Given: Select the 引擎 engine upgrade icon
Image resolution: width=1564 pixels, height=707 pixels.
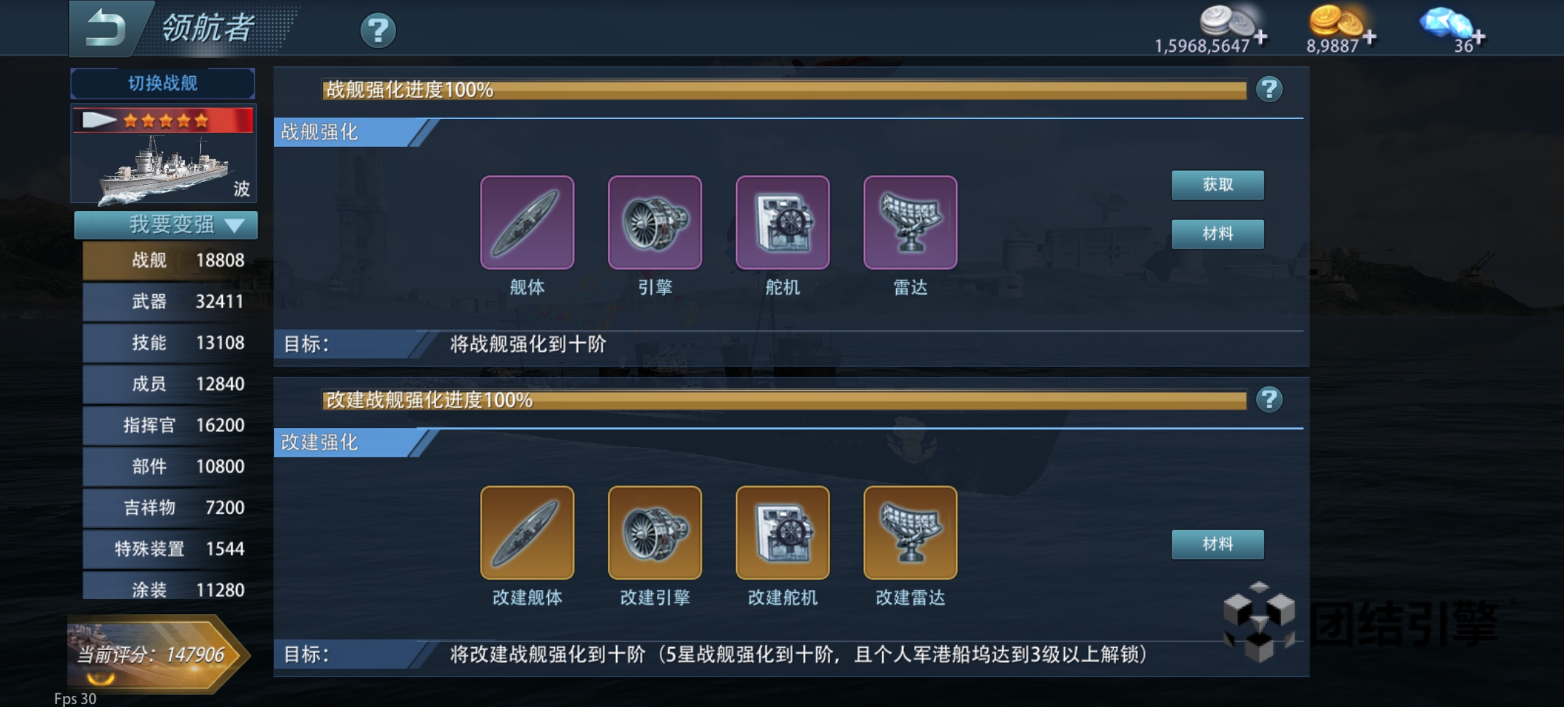Looking at the screenshot, I should tap(655, 222).
